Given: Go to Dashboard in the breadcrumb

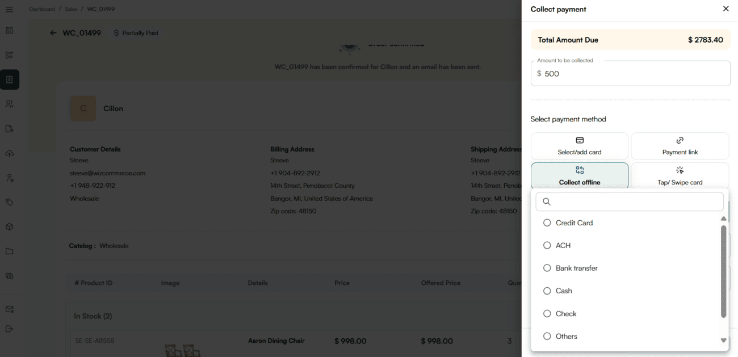Looking at the screenshot, I should [42, 9].
